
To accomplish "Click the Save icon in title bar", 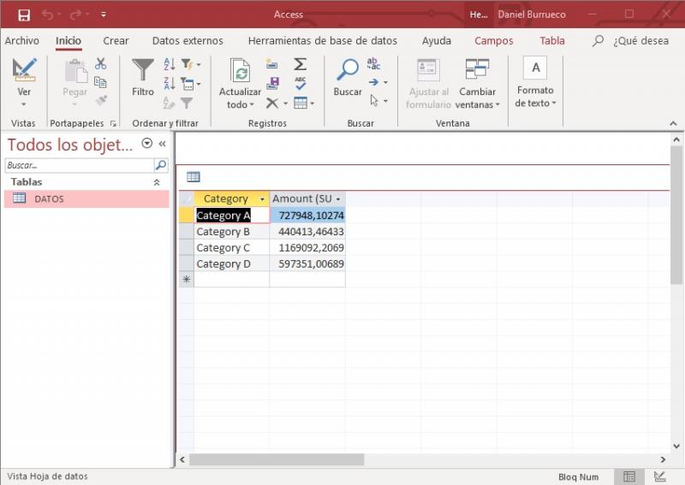I will 24,15.
